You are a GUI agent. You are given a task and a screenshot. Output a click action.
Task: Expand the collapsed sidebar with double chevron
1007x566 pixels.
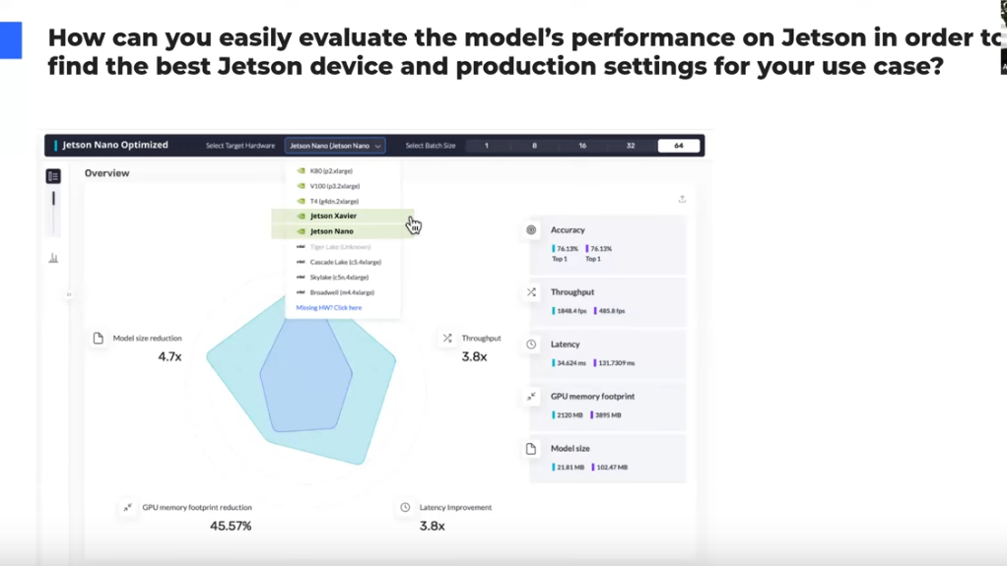pyautogui.click(x=69, y=294)
